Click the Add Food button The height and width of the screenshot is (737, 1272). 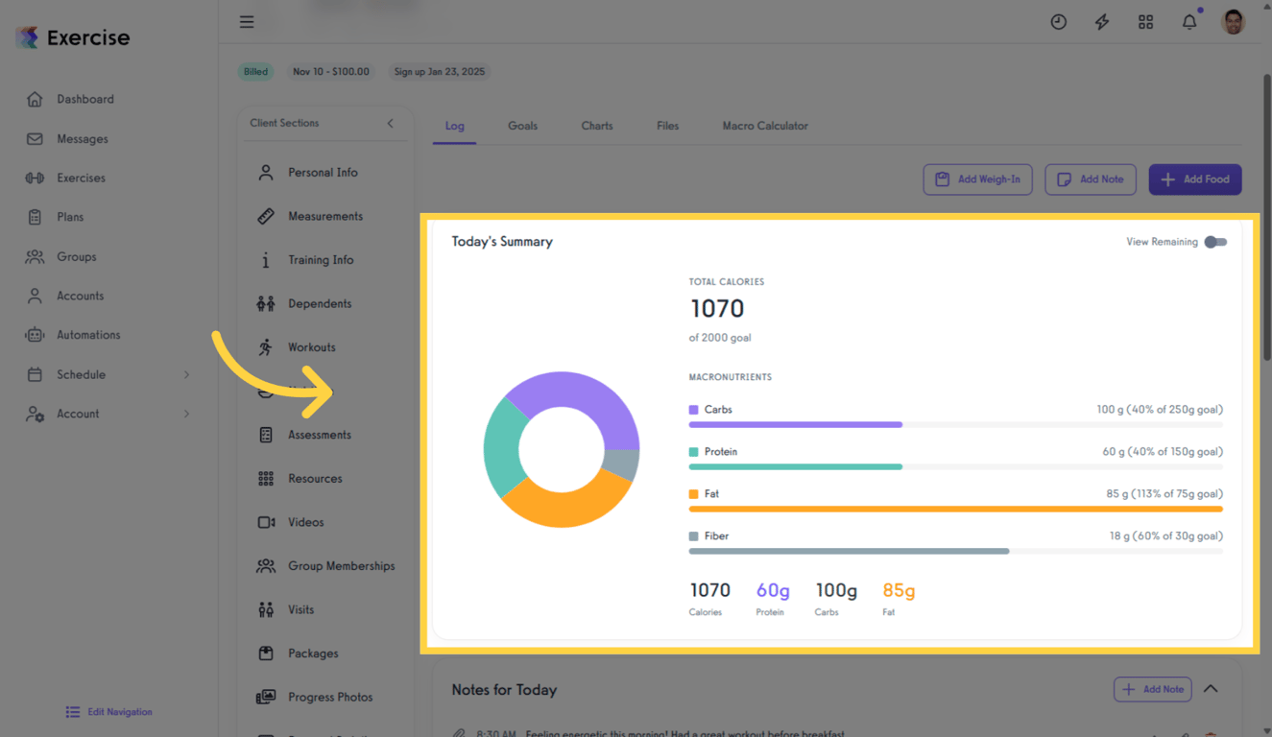coord(1194,179)
